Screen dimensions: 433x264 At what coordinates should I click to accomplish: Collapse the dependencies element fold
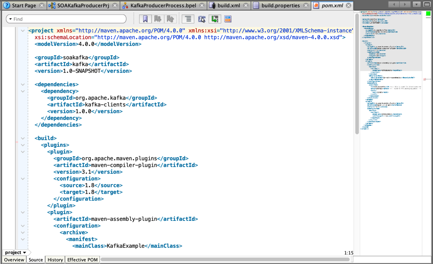click(23, 84)
